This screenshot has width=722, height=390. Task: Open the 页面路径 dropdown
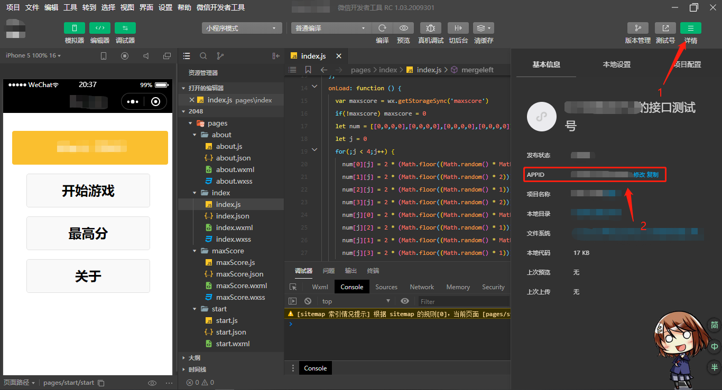click(x=19, y=383)
